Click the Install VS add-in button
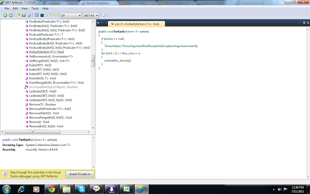The height and width of the screenshot is (194, 310). 79,174
